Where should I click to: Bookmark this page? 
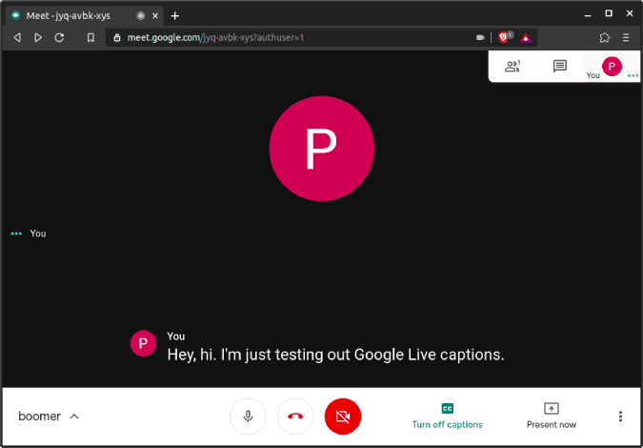pyautogui.click(x=90, y=38)
